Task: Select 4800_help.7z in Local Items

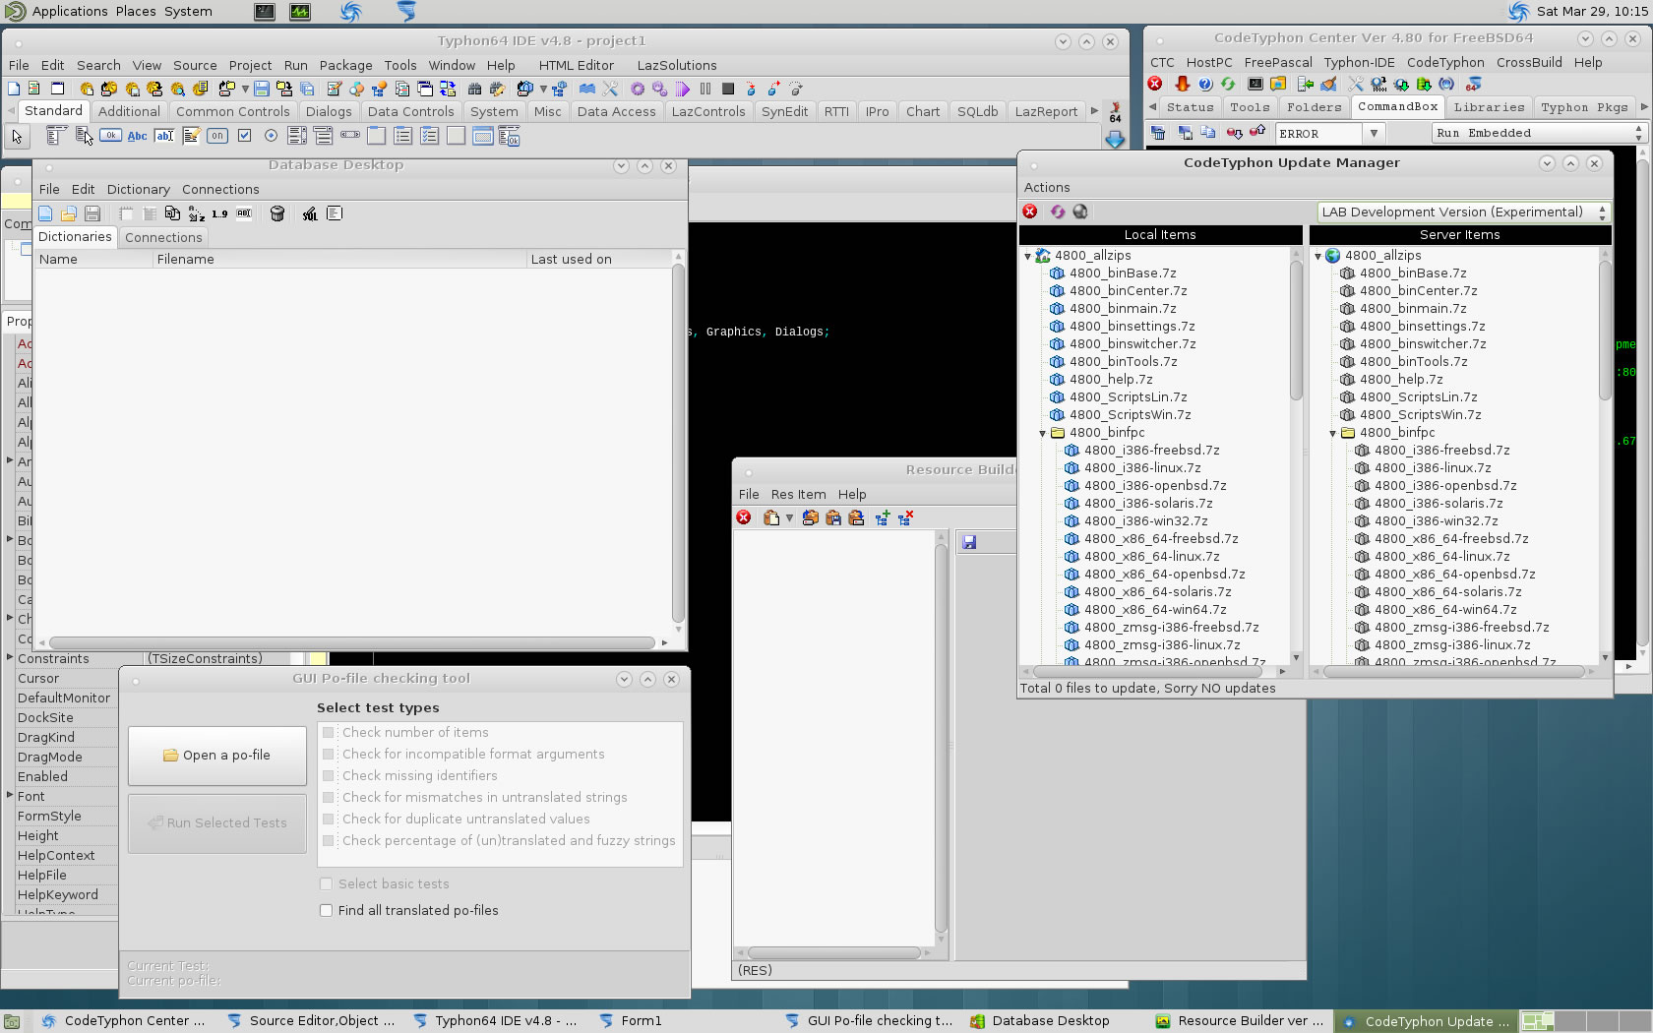Action: 1111,380
